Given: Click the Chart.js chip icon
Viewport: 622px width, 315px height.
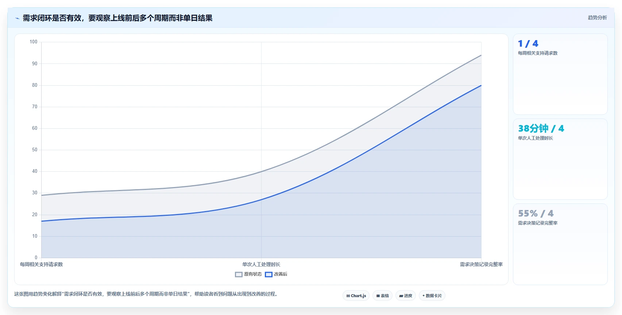Looking at the screenshot, I should coord(348,296).
